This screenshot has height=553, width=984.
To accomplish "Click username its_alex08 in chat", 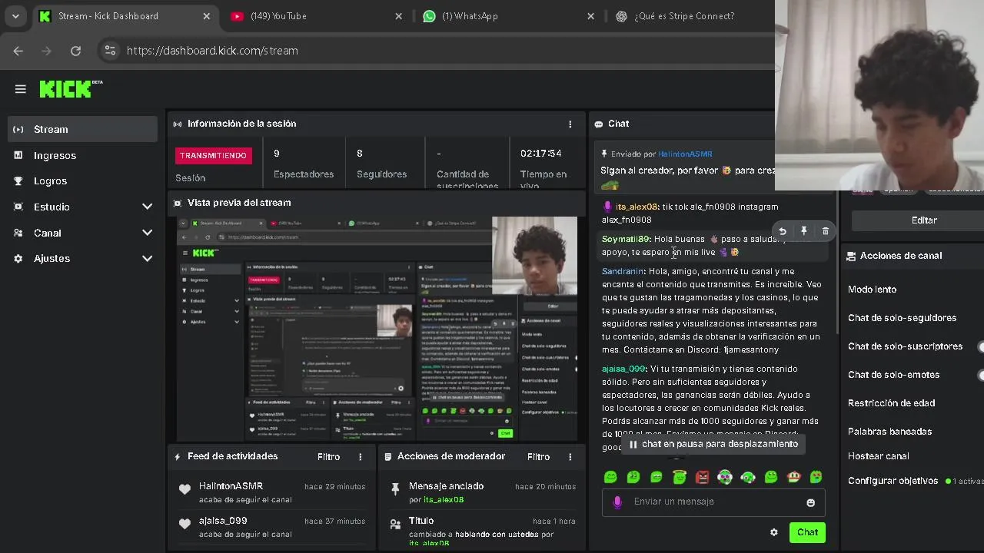I will (x=637, y=207).
